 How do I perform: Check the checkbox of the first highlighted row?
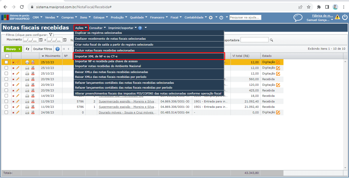coord(6,62)
